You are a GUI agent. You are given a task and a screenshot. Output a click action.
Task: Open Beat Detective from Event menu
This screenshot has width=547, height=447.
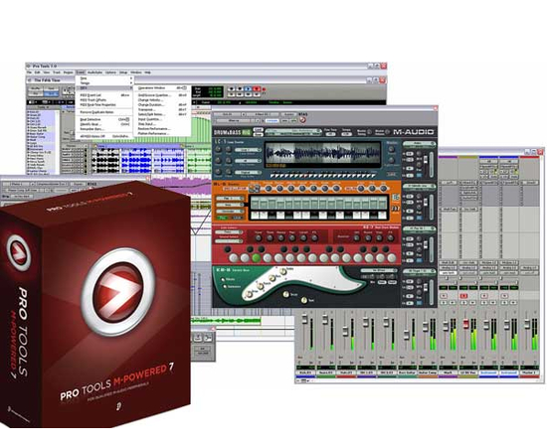(104, 119)
